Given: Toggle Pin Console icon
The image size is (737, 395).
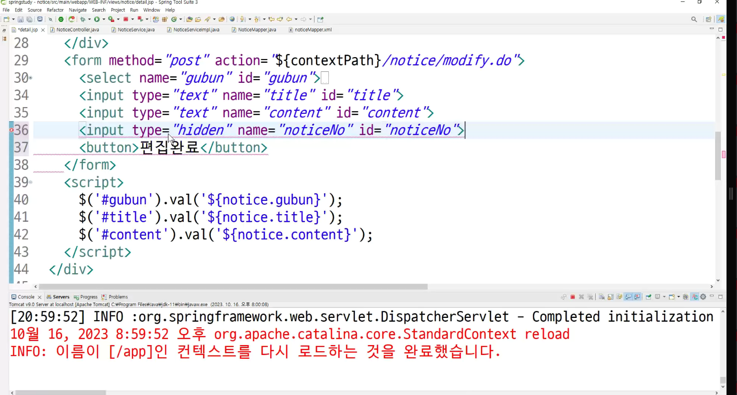Looking at the screenshot, I should click(x=649, y=297).
